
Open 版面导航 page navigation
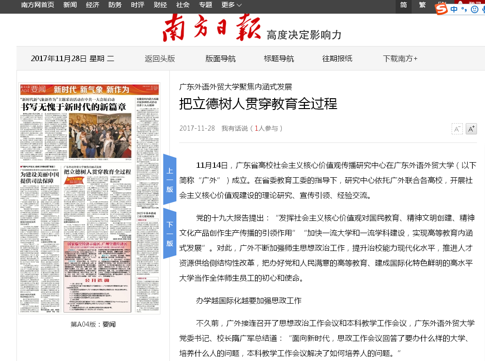pos(220,59)
